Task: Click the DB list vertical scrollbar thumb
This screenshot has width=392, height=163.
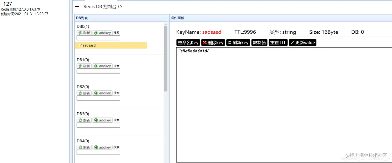Action: tap(166, 59)
